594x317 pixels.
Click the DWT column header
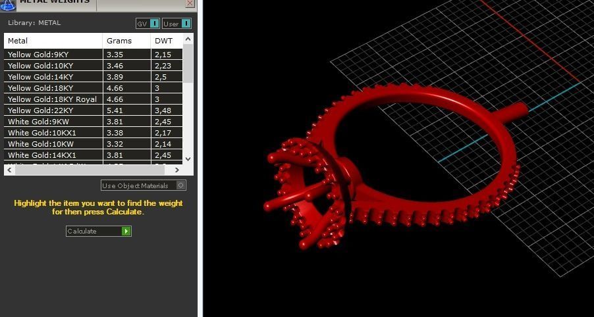[167, 41]
